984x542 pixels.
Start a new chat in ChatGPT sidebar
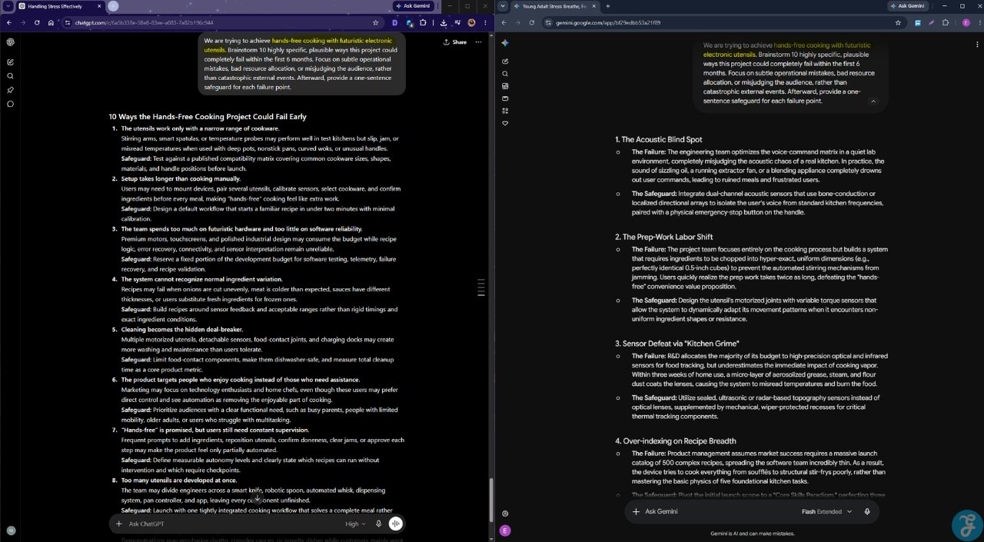point(11,62)
